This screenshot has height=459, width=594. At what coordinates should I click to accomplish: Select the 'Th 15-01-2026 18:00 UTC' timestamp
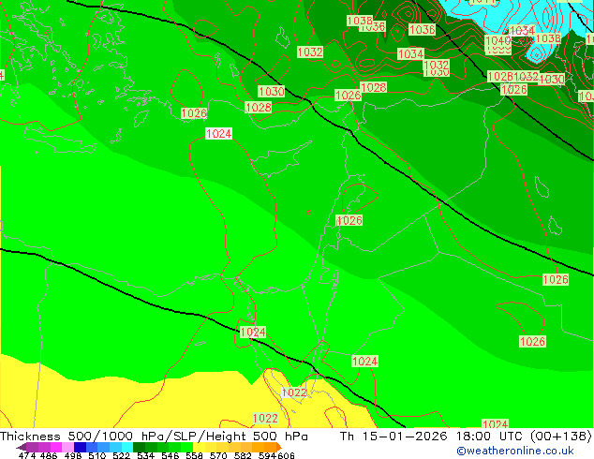click(431, 437)
